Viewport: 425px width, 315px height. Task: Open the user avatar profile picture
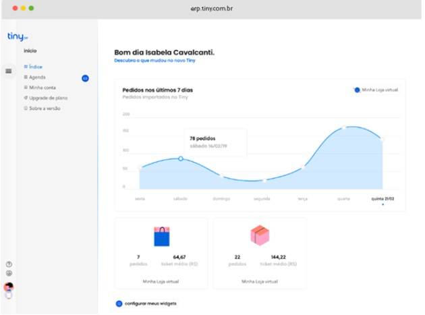(9, 287)
